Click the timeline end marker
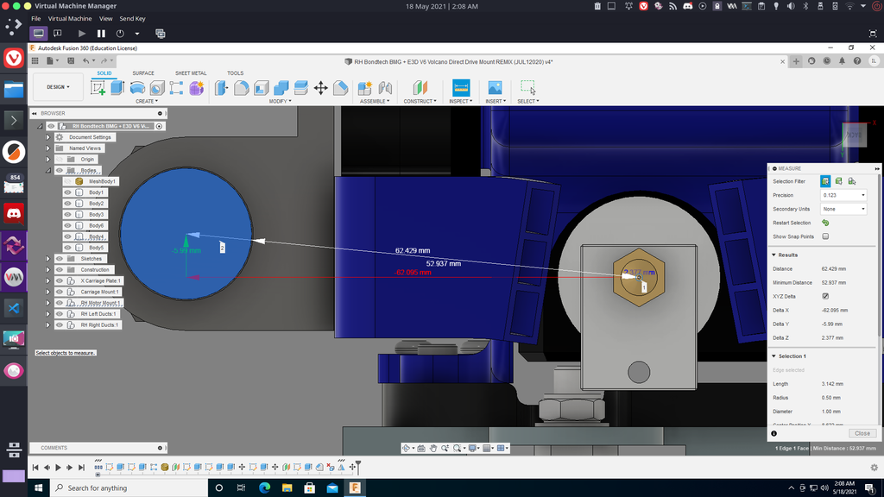Screen dimensions: 884x497 [x=358, y=467]
